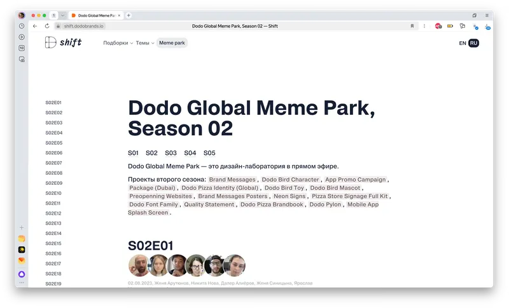Open the black square sidebar app icon
The width and height of the screenshot is (509, 308).
pos(22,250)
